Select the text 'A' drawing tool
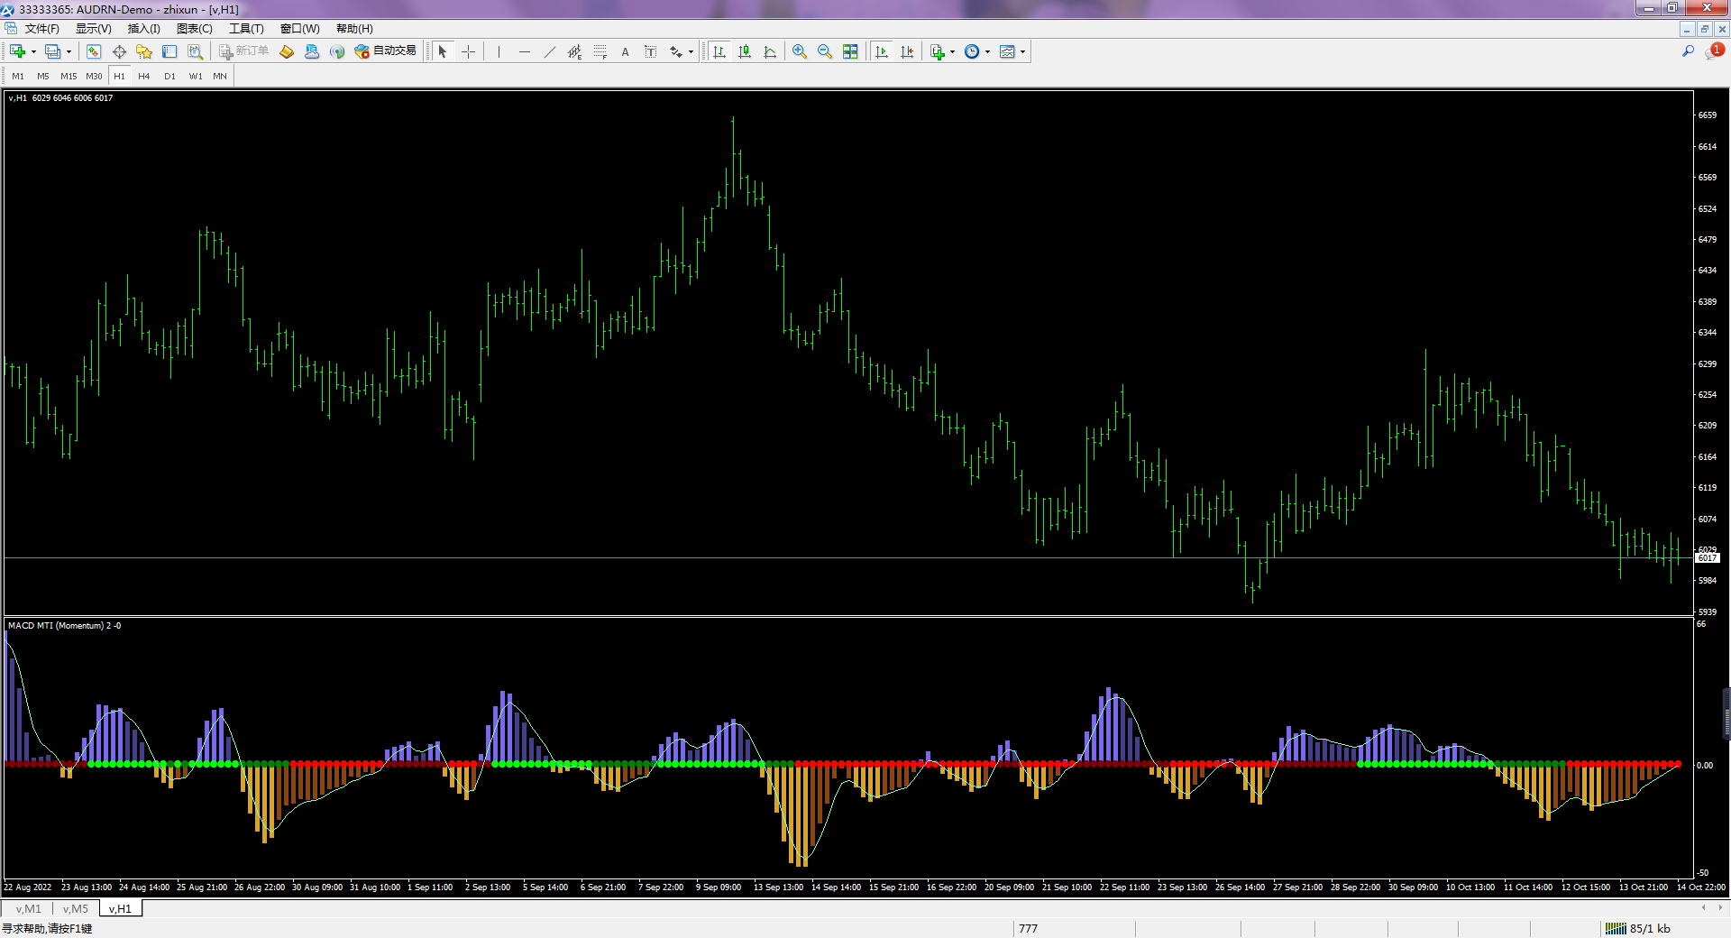Image resolution: width=1731 pixels, height=938 pixels. click(625, 51)
